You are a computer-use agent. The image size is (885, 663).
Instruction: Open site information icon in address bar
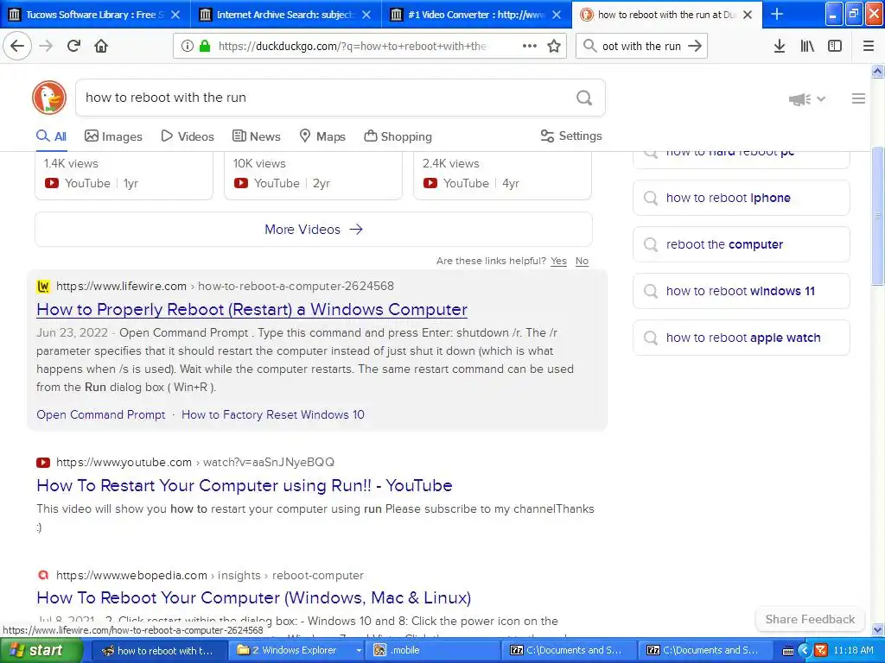point(187,46)
